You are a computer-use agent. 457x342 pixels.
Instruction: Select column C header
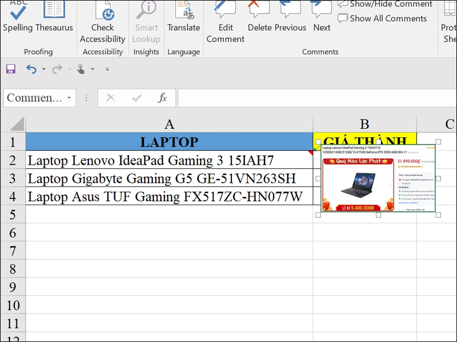[x=437, y=124]
